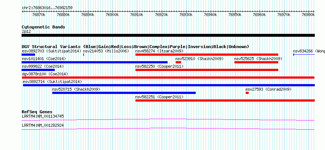The image size is (325, 150).
Task: Open the nsv1011401 (Coe2014) label
Action: 44,59
